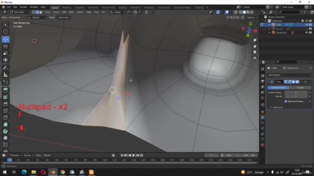Viewport: 314px width, 176px height.
Task: Enable face select mode
Action: pyautogui.click(x=41, y=12)
